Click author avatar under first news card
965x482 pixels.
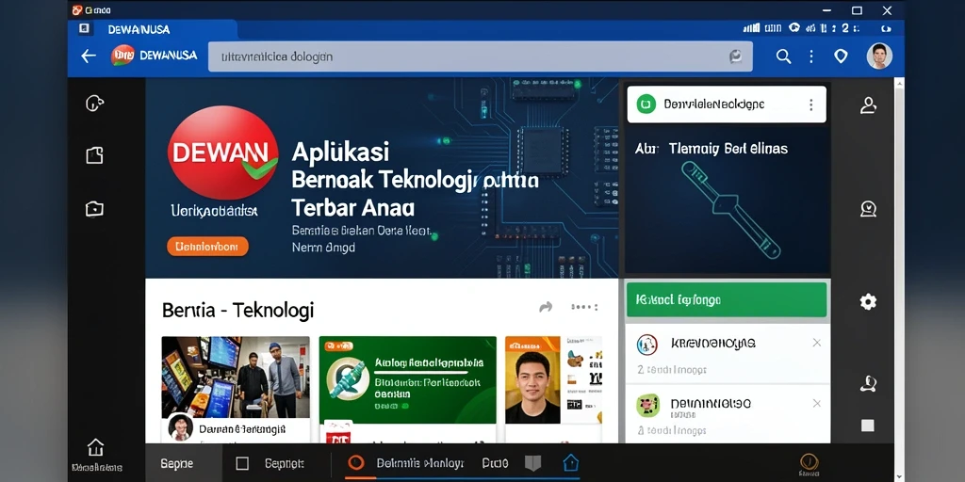[180, 427]
